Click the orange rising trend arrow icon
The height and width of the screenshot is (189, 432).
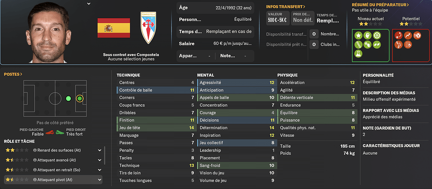coord(408,36)
